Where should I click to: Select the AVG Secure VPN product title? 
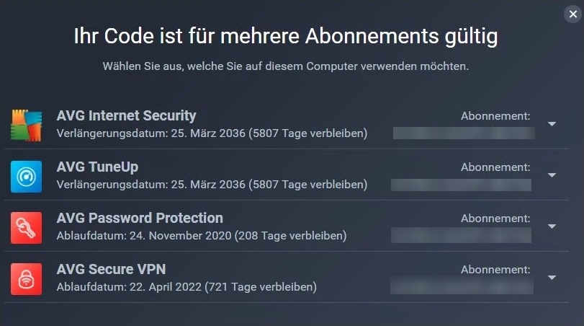(111, 269)
